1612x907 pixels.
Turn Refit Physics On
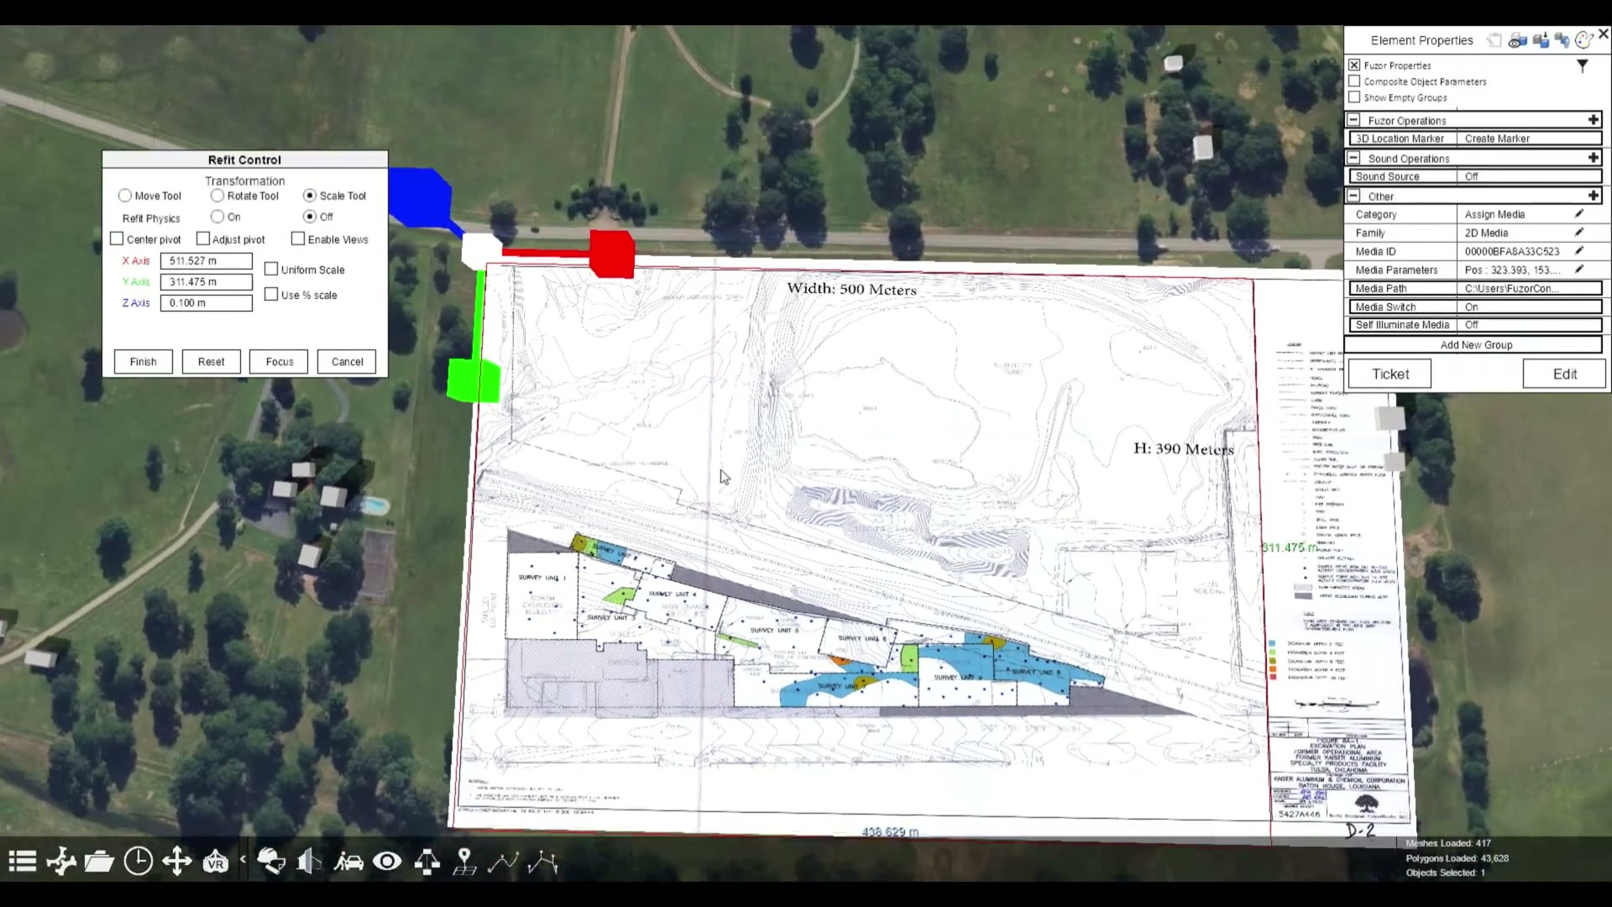[x=217, y=217]
